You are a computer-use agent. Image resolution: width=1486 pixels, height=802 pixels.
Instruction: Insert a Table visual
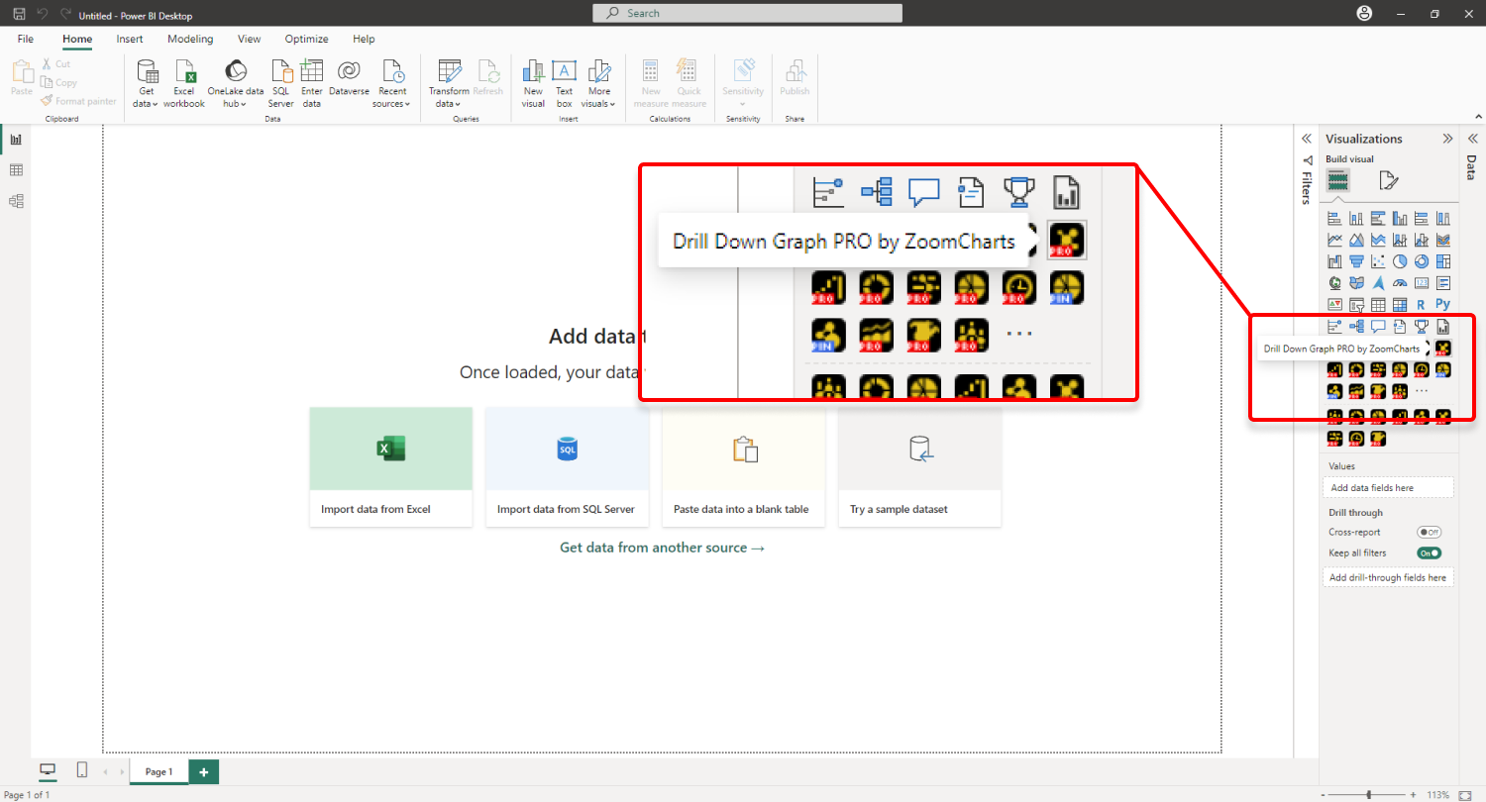pos(1378,305)
